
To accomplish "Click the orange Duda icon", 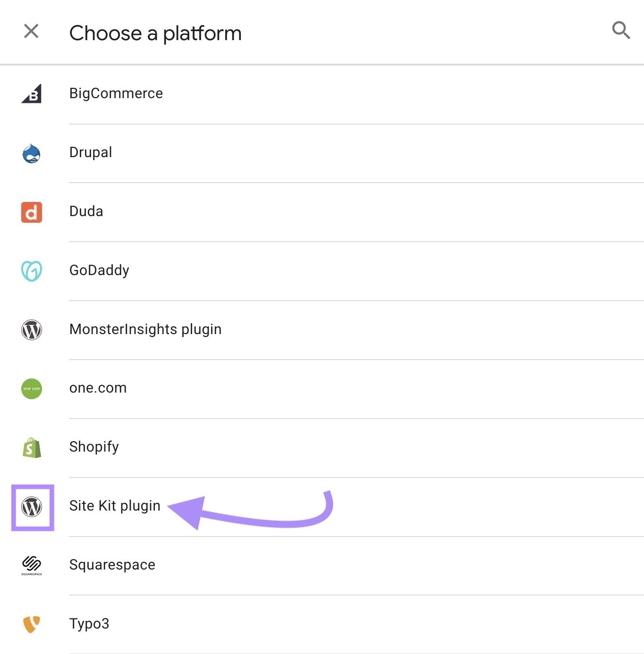I will click(x=31, y=212).
